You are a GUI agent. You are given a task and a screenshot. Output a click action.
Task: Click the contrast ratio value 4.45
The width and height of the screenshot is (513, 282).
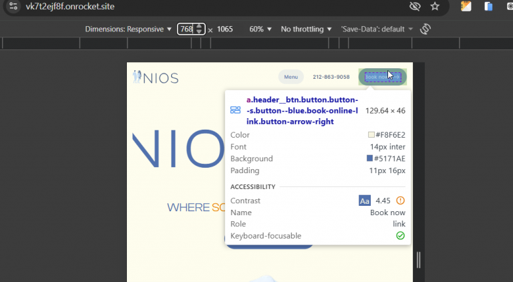click(x=383, y=200)
